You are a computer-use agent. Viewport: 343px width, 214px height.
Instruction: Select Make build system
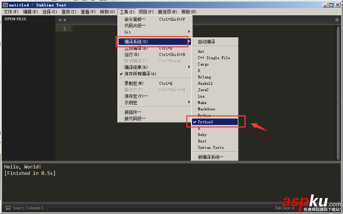[x=215, y=103]
